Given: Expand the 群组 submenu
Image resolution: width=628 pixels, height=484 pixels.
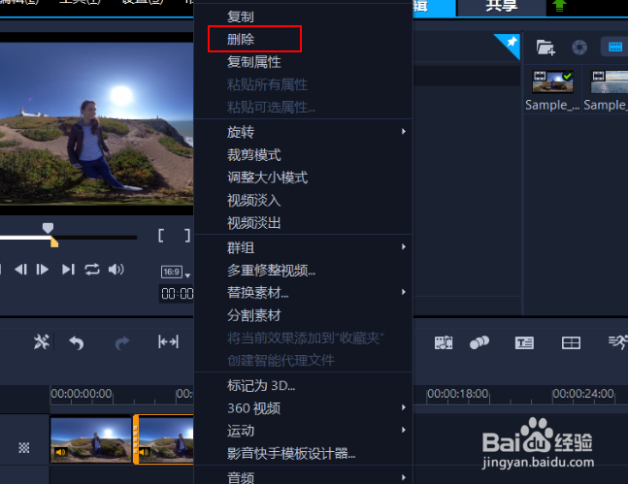Looking at the screenshot, I should [303, 247].
